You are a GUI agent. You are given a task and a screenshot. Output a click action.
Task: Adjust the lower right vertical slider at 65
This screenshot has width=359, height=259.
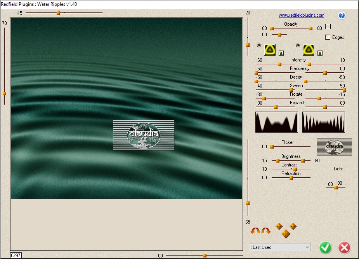click(x=248, y=203)
